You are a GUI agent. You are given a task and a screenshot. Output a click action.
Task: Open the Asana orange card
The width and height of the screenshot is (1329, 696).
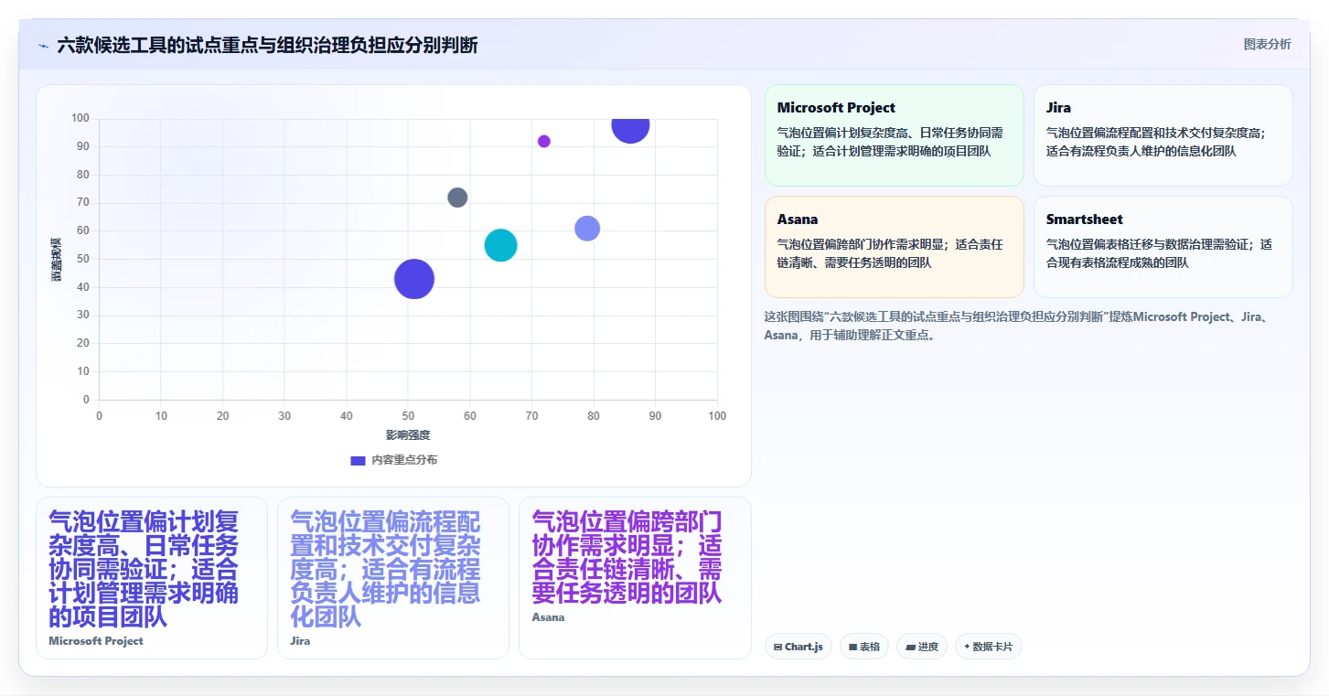(894, 247)
